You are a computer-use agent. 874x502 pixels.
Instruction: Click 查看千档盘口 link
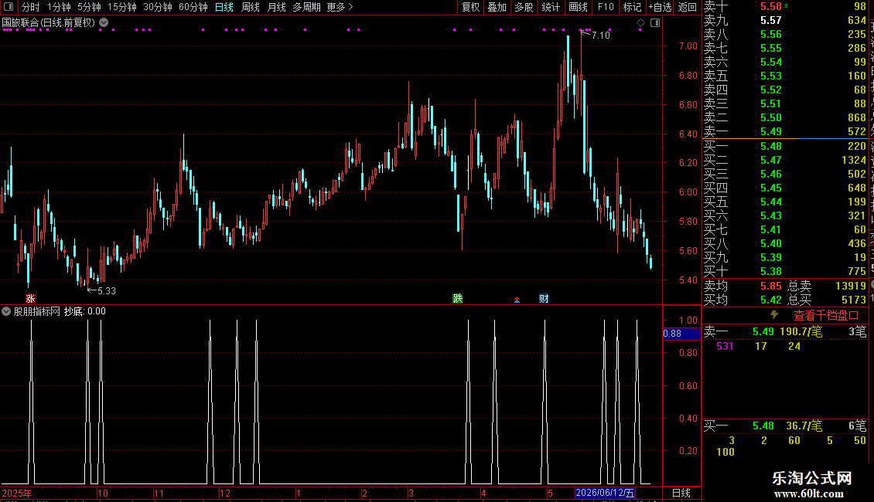point(825,316)
